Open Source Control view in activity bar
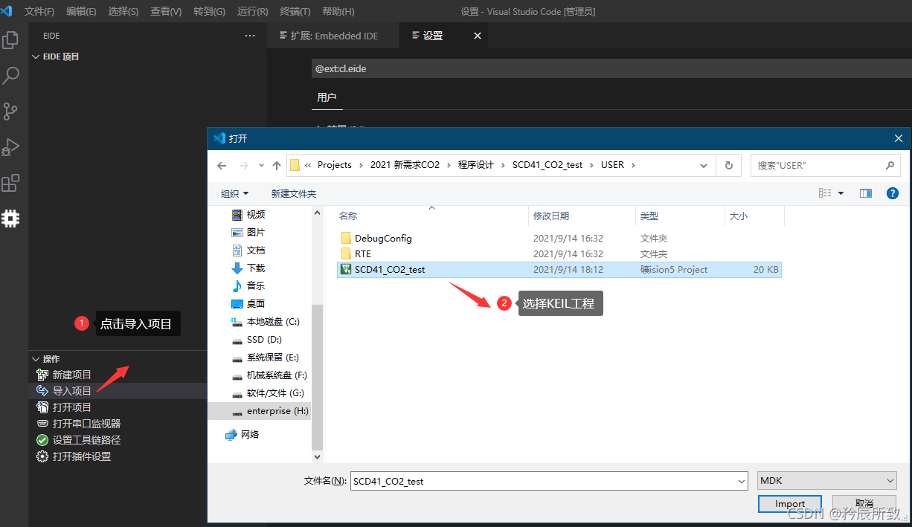Screen dimensions: 912x527 (x=11, y=111)
